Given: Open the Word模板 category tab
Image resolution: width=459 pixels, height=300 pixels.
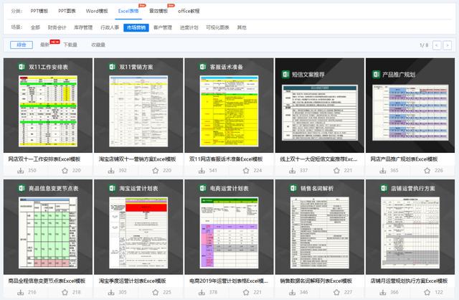Looking at the screenshot, I should (97, 11).
